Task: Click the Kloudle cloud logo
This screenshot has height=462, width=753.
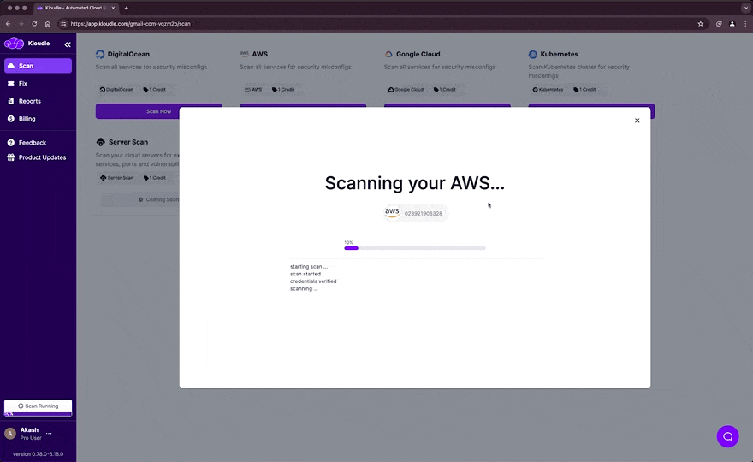Action: (14, 44)
